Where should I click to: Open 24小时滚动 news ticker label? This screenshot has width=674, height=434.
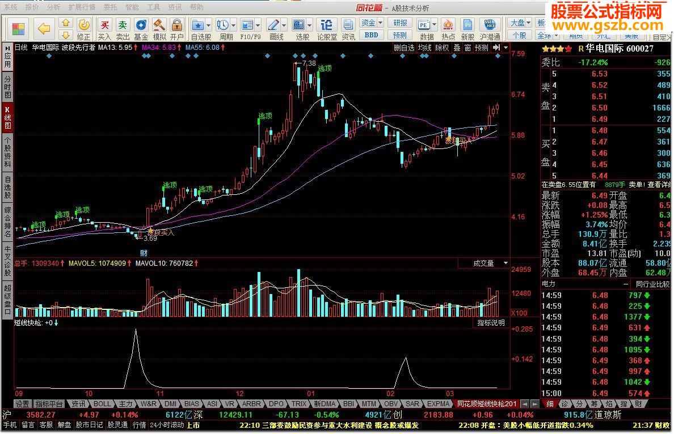(167, 425)
